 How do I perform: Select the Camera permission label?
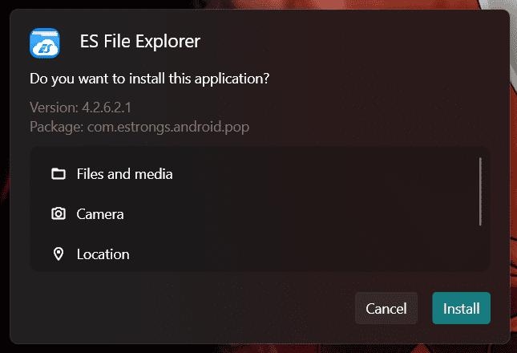[100, 214]
